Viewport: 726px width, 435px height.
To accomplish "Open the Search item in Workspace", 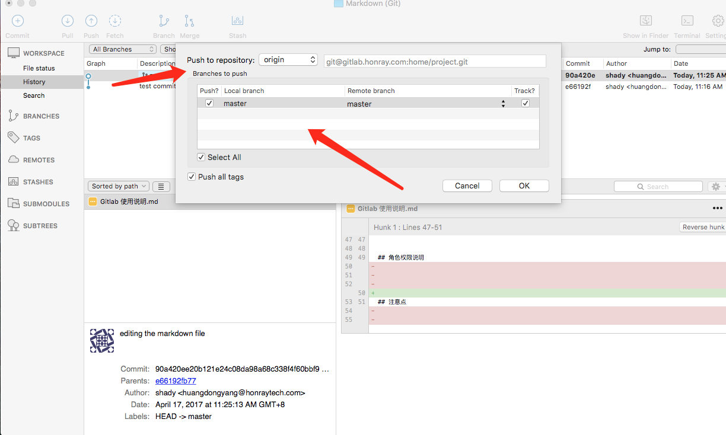I will [x=34, y=95].
